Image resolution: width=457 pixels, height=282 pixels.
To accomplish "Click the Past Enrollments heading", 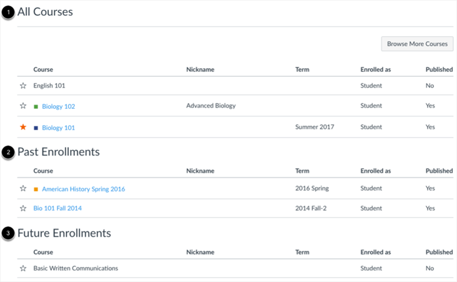I will [59, 152].
